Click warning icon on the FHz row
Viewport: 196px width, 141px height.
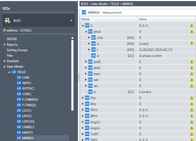(192, 98)
